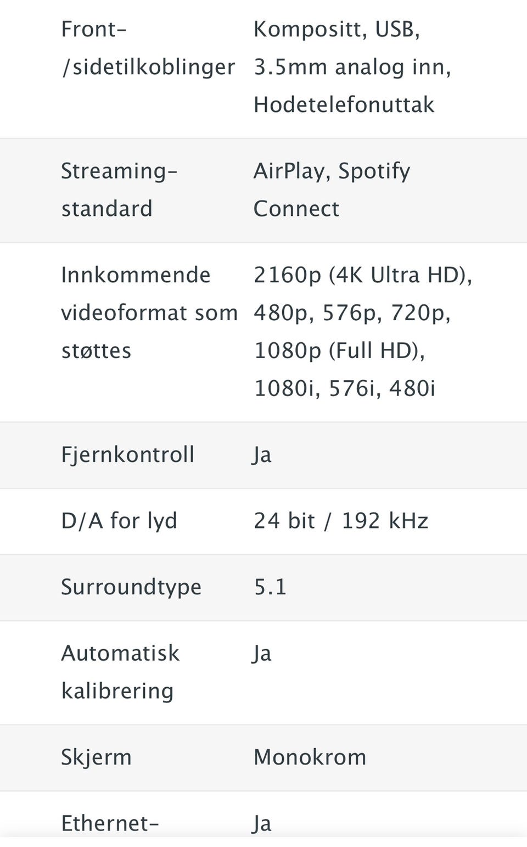Click the Skjerm label
Image resolution: width=527 pixels, height=847 pixels.
pyautogui.click(x=96, y=757)
